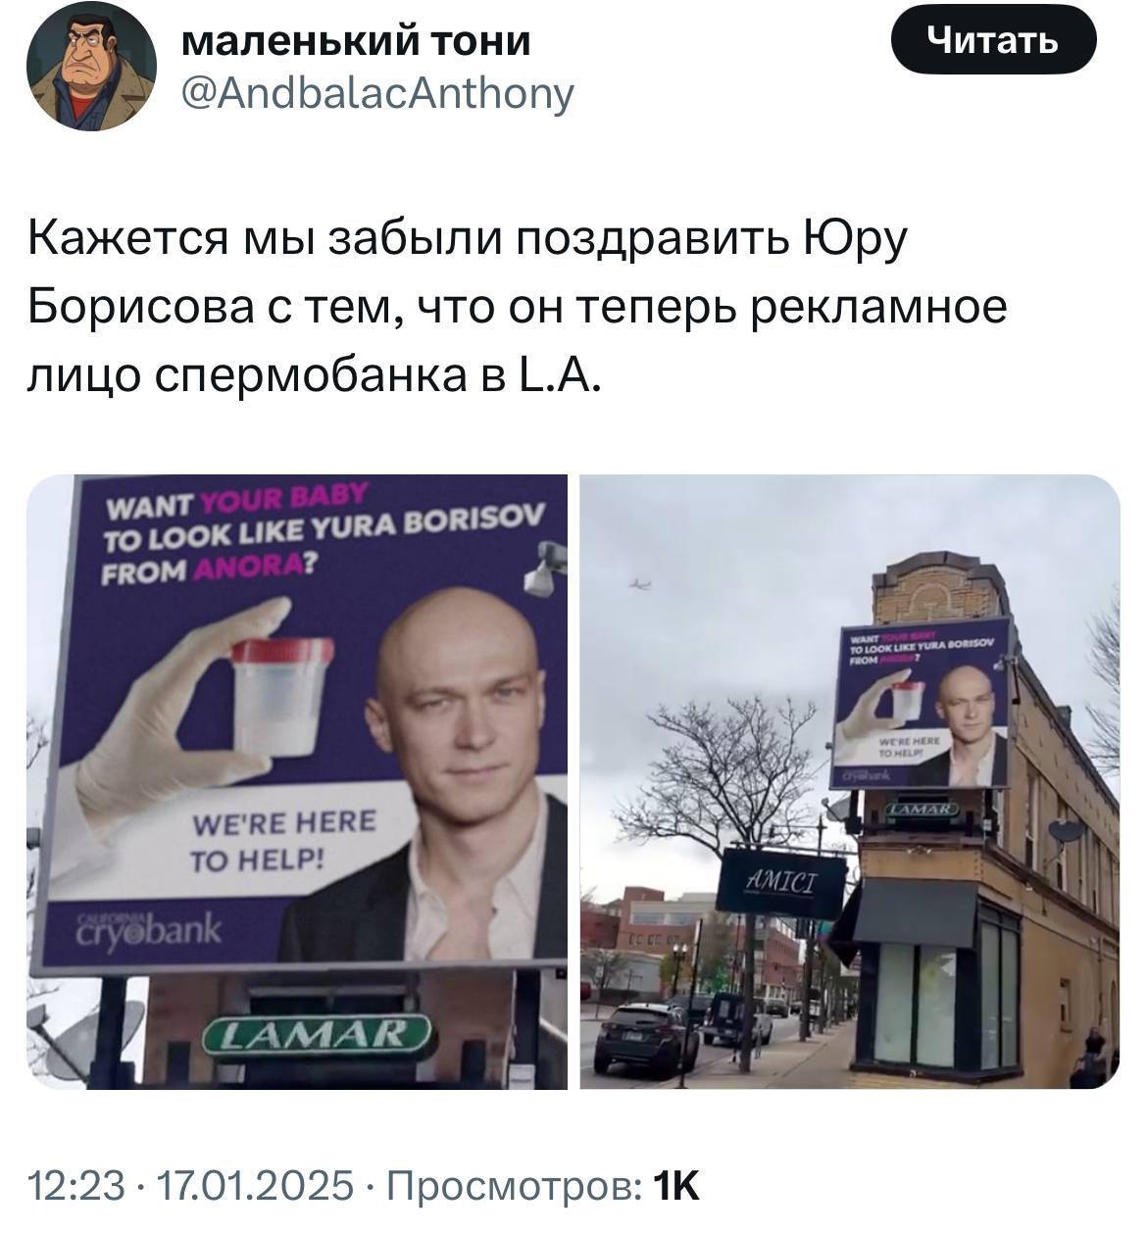1147x1234 pixels.
Task: Open the @AndbalacAnthony handle link
Action: click(x=377, y=94)
